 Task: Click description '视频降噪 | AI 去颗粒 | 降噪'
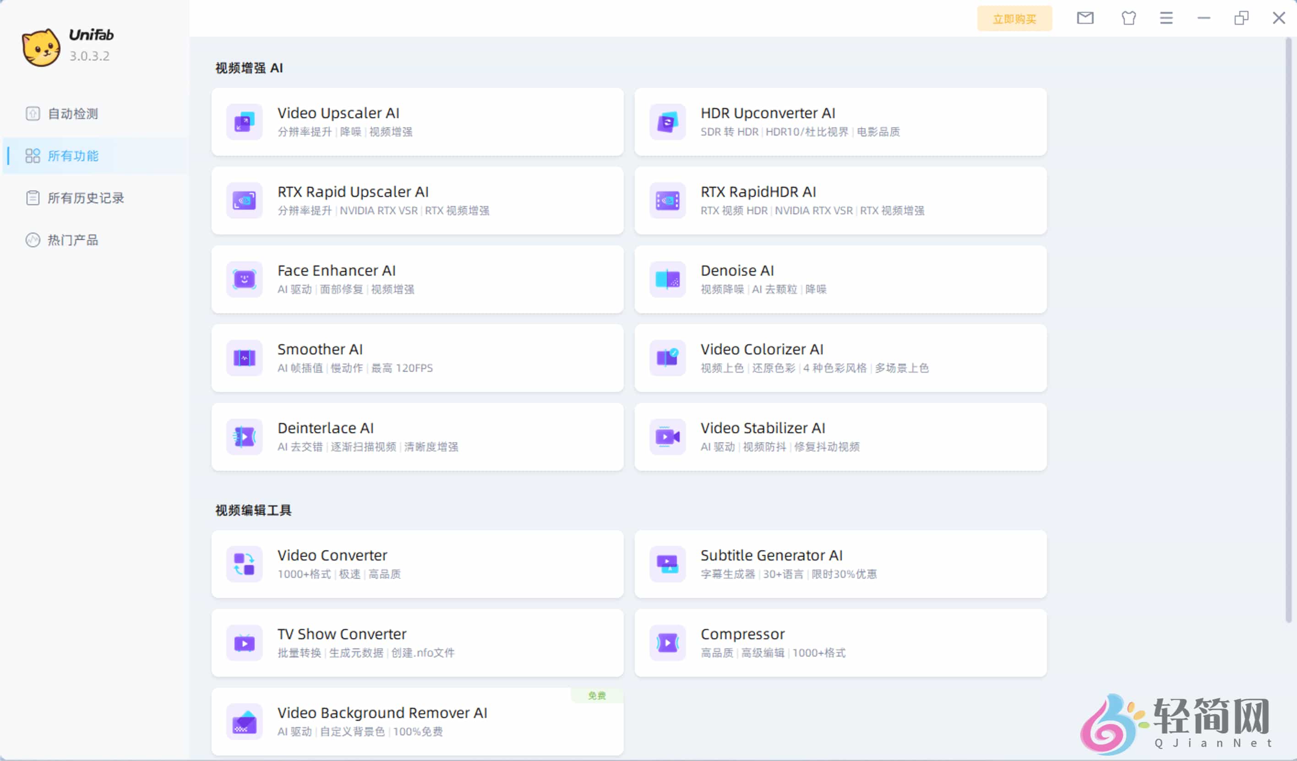point(764,289)
